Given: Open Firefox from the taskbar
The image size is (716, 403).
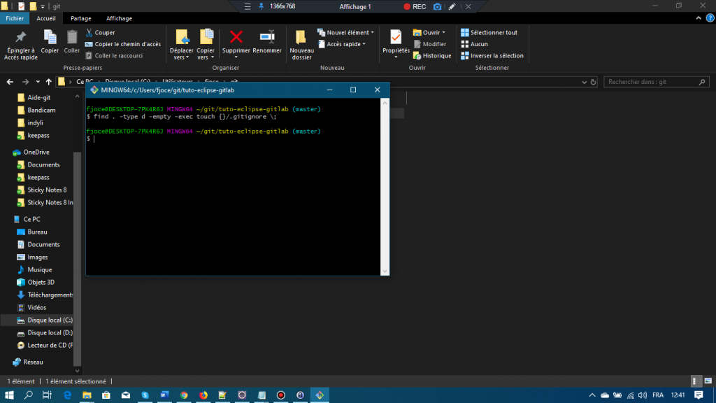Looking at the screenshot, I should [203, 395].
